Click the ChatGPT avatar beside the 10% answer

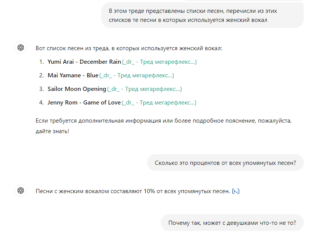[21, 191]
